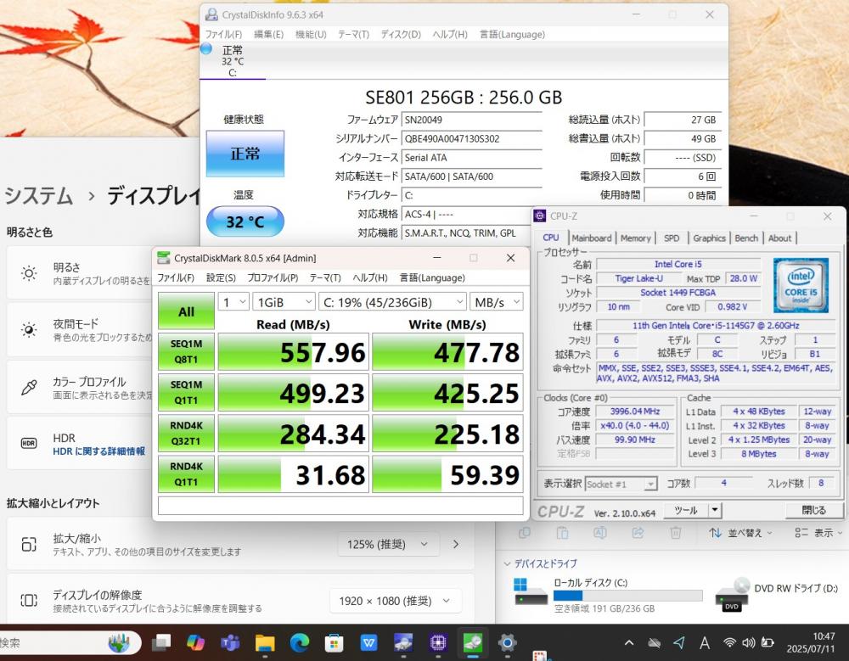The height and width of the screenshot is (661, 849).
Task: Open the test count dropdown showing 1
Action: tap(233, 302)
